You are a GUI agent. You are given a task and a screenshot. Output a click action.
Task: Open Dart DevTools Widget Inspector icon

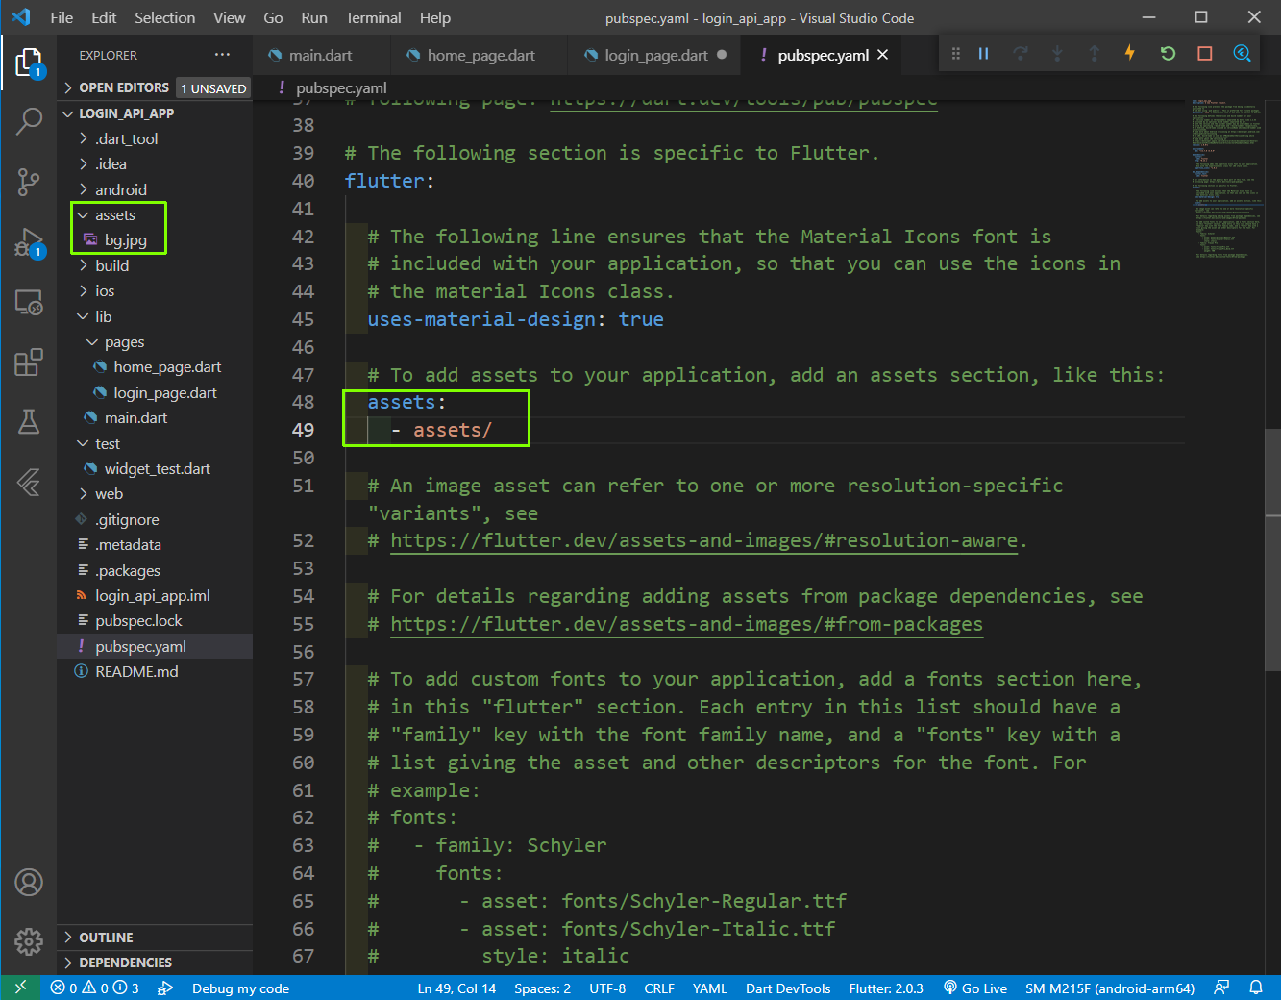click(1242, 54)
